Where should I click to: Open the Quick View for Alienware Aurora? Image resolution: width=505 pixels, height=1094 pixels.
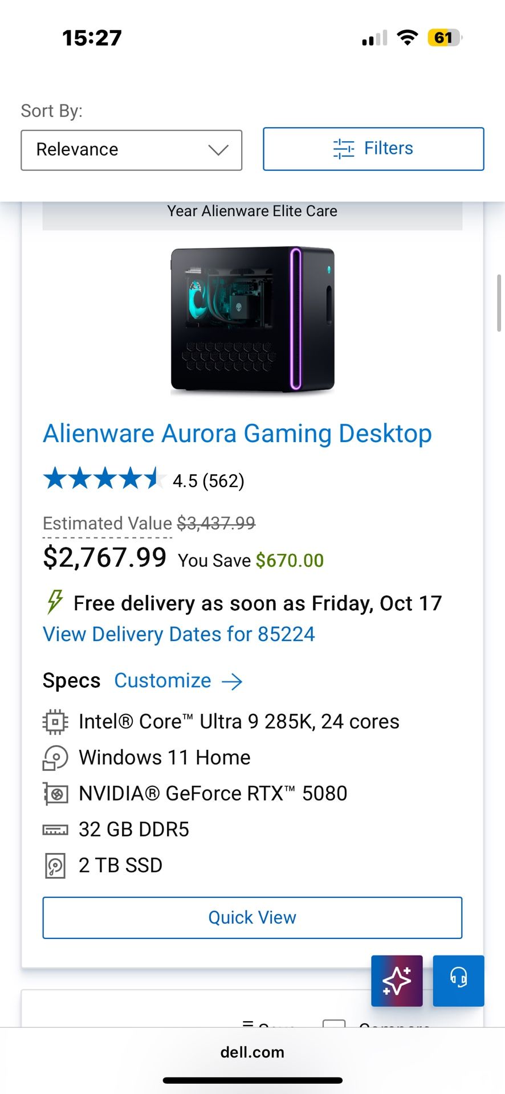pos(252,917)
